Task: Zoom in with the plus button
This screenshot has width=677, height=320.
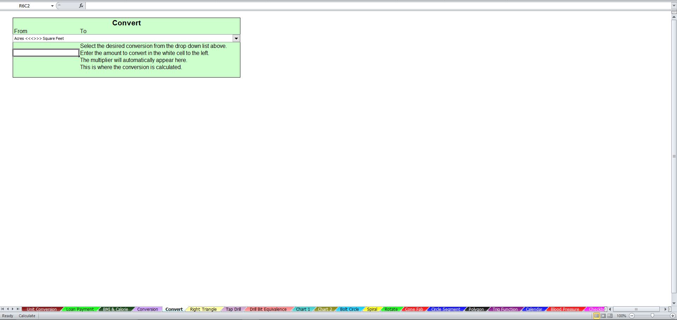Action: point(673,316)
